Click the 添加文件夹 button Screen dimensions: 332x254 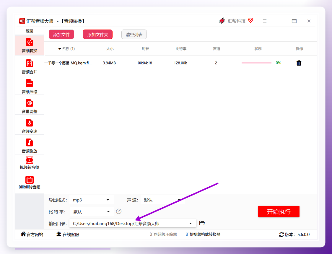click(x=97, y=35)
